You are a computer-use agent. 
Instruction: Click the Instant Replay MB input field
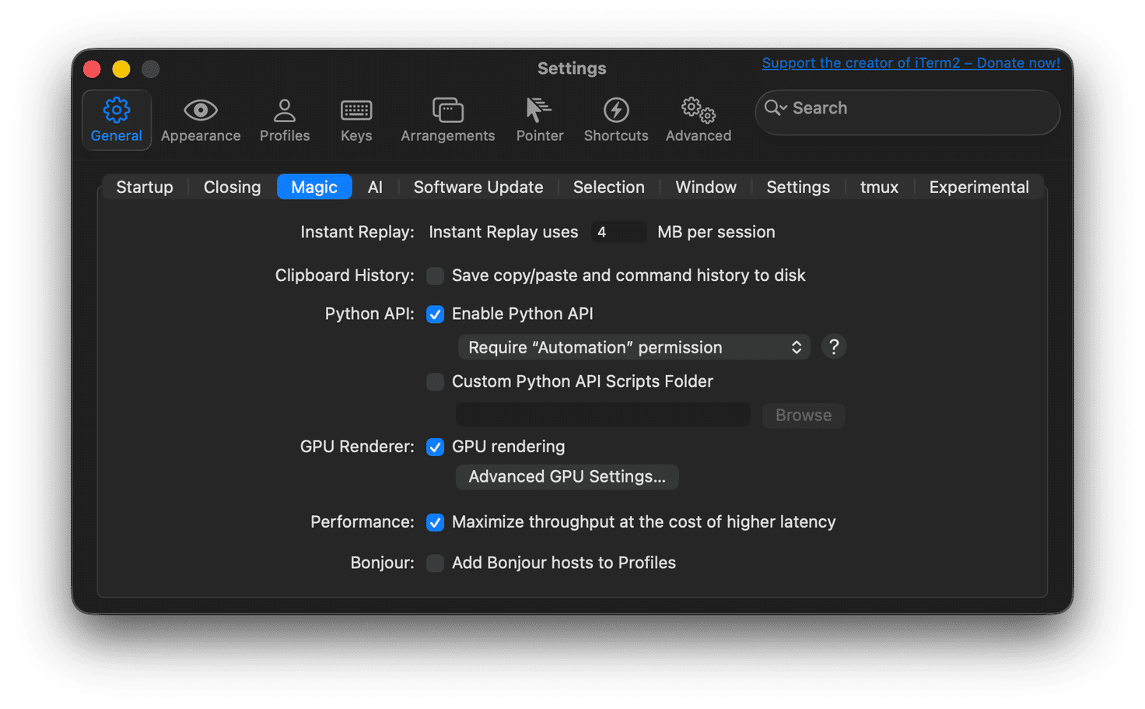618,231
